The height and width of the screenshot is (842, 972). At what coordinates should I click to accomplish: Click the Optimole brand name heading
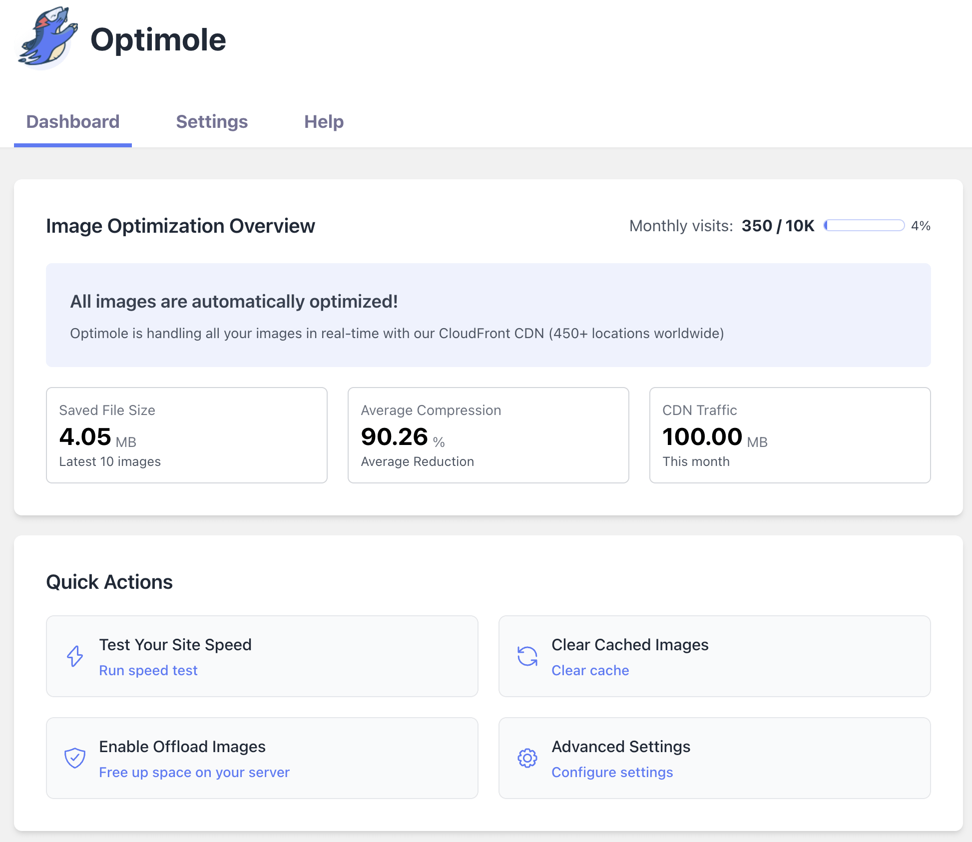[158, 39]
